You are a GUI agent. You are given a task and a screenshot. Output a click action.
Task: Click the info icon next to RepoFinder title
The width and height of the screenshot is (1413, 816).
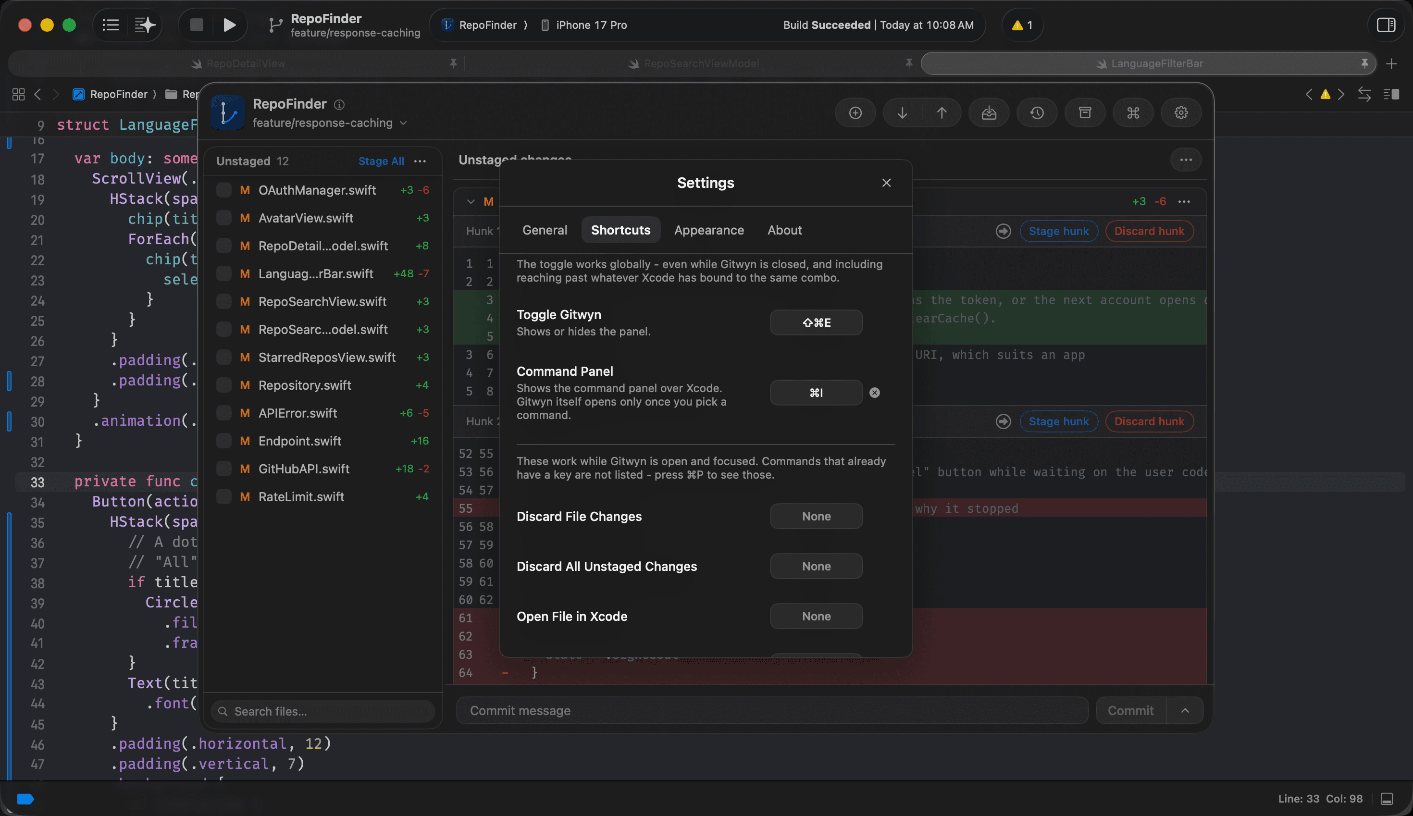[339, 105]
